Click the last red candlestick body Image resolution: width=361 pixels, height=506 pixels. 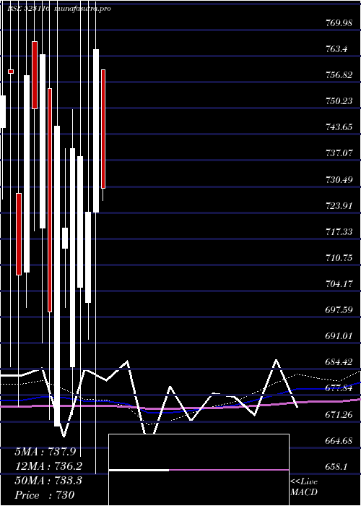coord(103,129)
